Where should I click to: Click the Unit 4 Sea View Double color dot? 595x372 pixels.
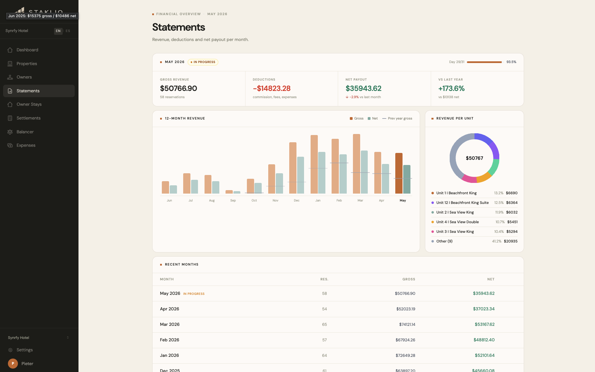pyautogui.click(x=432, y=222)
